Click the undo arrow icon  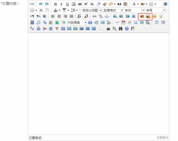41,4
